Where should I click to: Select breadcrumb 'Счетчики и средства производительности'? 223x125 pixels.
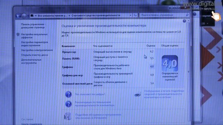coord(96,15)
